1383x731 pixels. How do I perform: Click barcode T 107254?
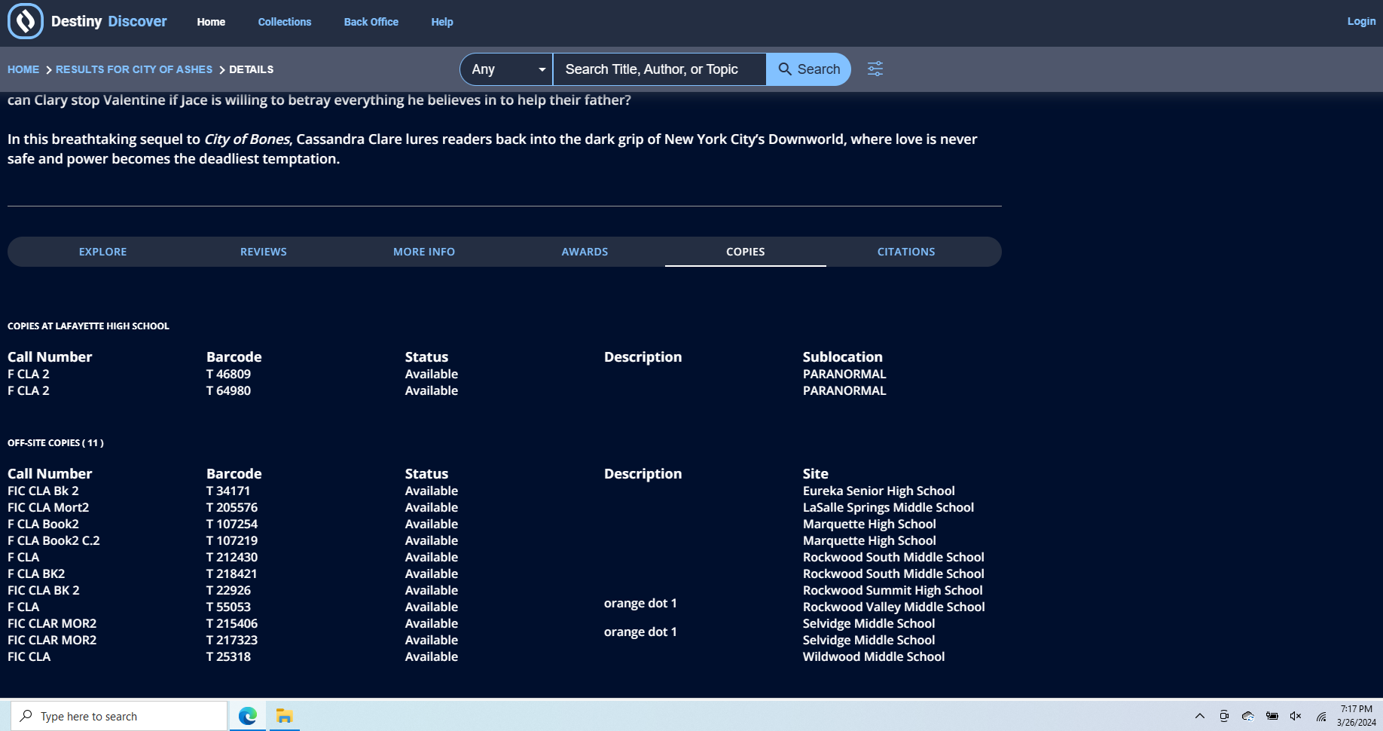tap(232, 524)
